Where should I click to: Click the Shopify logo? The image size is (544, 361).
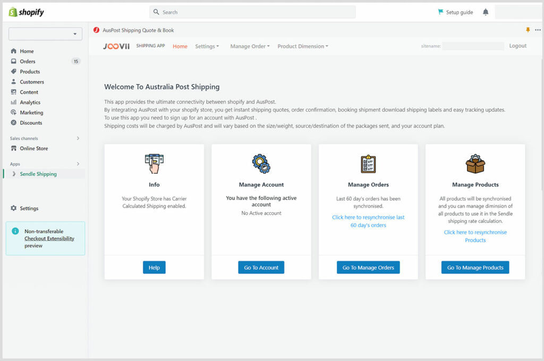point(27,12)
